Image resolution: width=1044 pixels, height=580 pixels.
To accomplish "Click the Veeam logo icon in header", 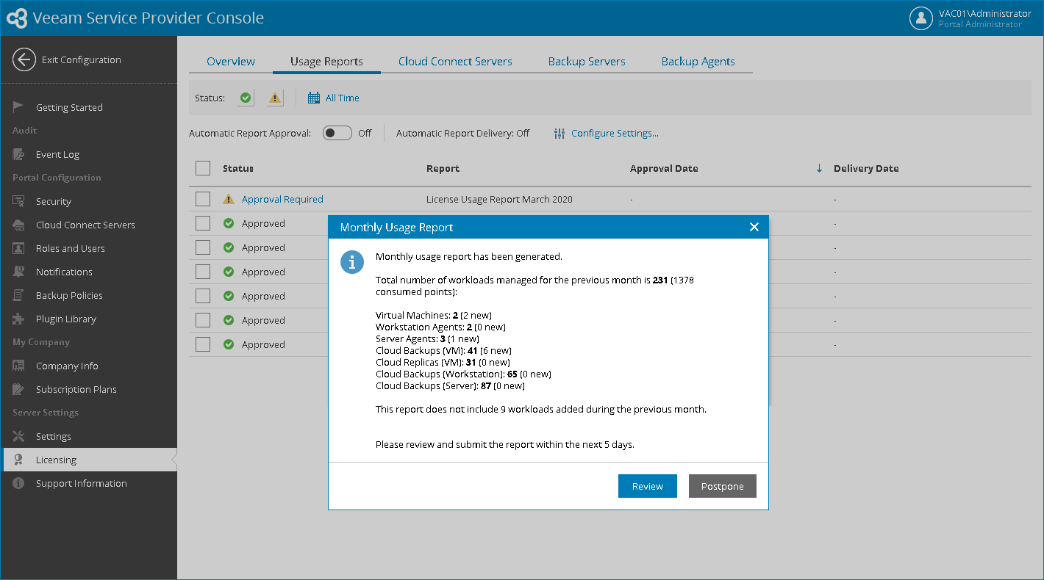I will click(x=17, y=18).
